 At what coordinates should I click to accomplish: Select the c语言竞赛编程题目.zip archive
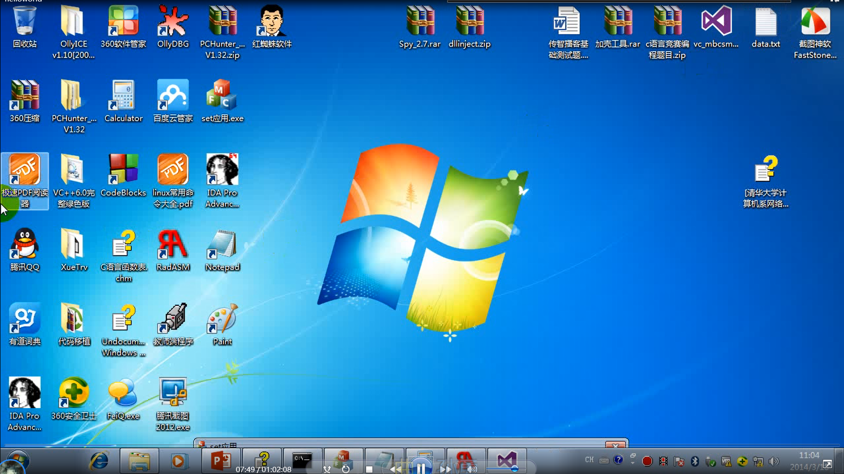(x=667, y=32)
